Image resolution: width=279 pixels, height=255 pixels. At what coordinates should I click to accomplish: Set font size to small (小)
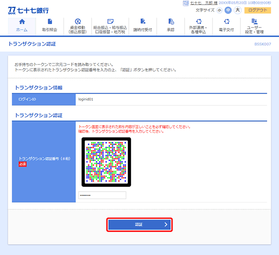coord(219,10)
